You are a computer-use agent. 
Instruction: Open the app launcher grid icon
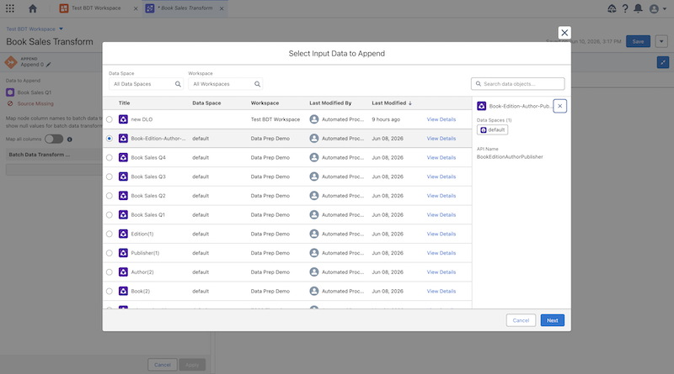[x=10, y=8]
